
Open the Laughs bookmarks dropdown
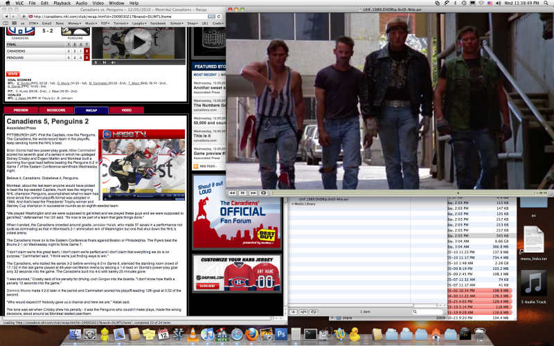coord(139,24)
